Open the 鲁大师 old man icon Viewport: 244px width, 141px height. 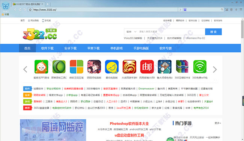(x=165, y=67)
